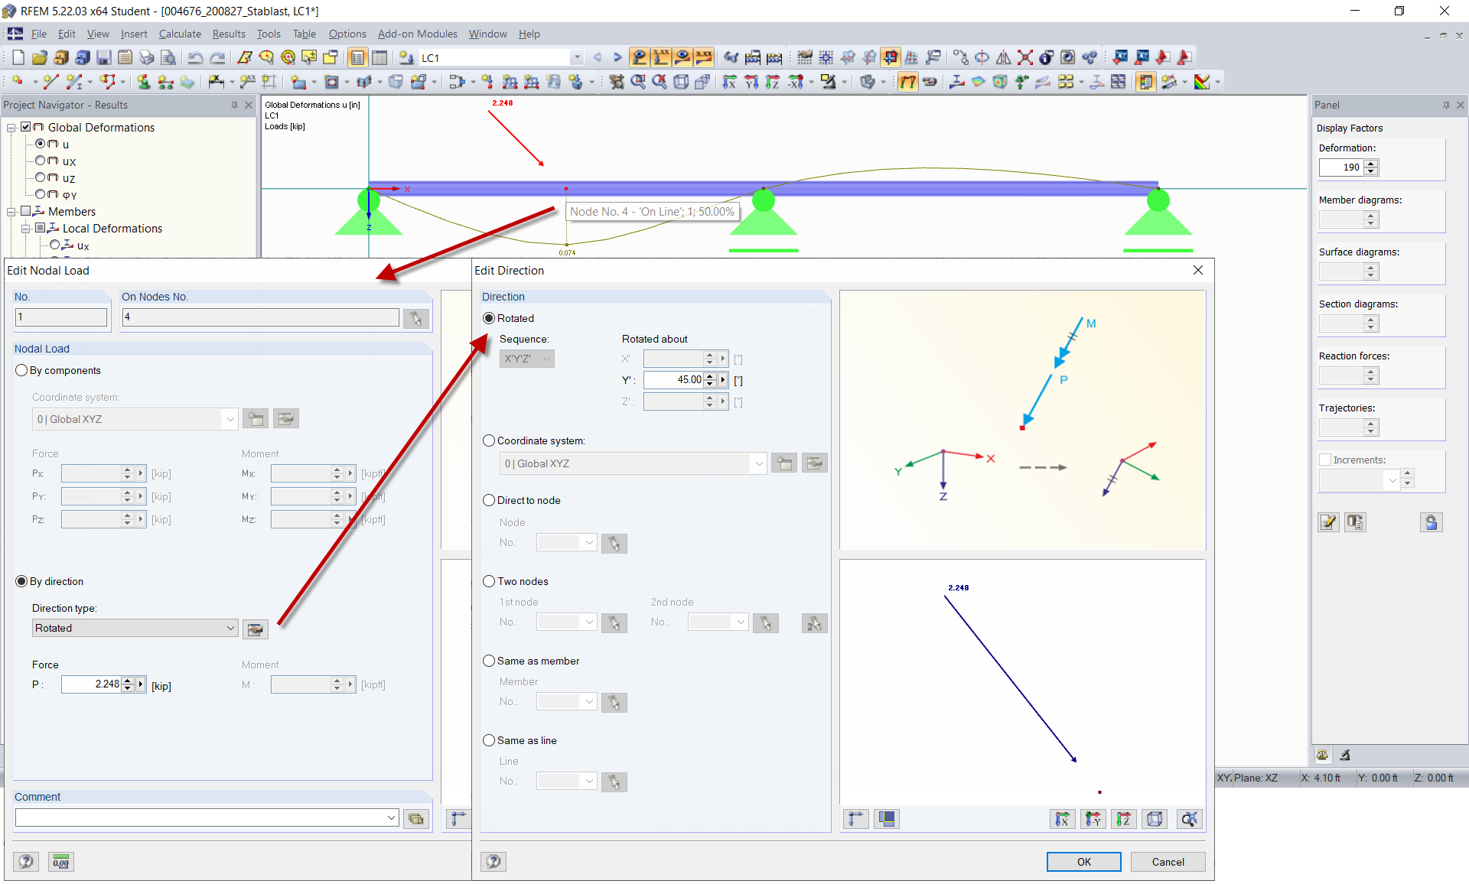Image resolution: width=1469 pixels, height=884 pixels.
Task: Click the Undo icon
Action: point(197,57)
